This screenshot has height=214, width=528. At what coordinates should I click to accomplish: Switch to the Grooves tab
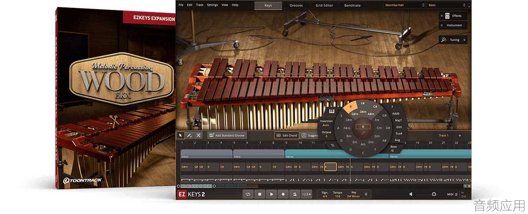click(296, 5)
